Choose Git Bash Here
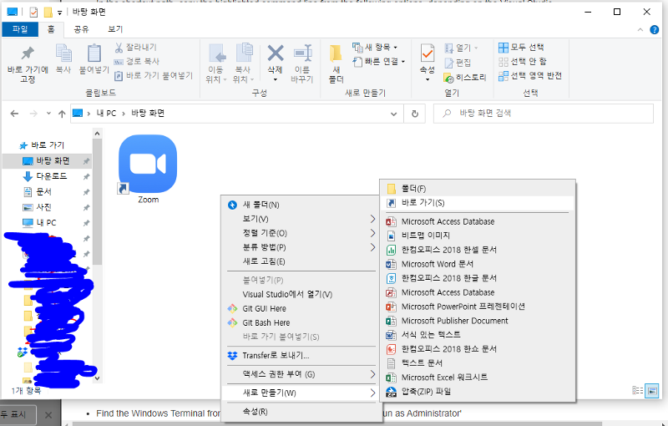Image resolution: width=668 pixels, height=426 pixels. coord(301,322)
